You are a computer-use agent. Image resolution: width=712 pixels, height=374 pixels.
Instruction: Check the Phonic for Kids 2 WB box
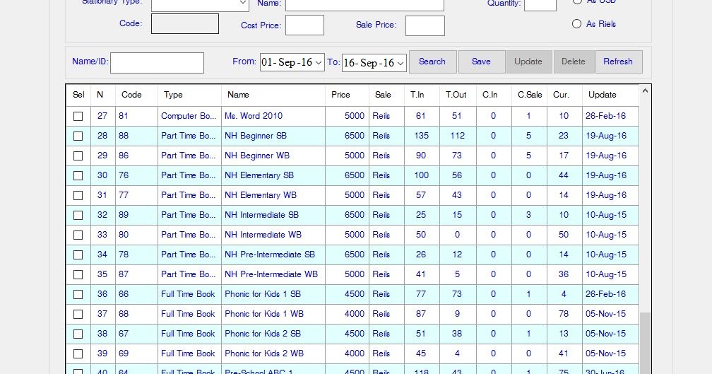click(78, 353)
